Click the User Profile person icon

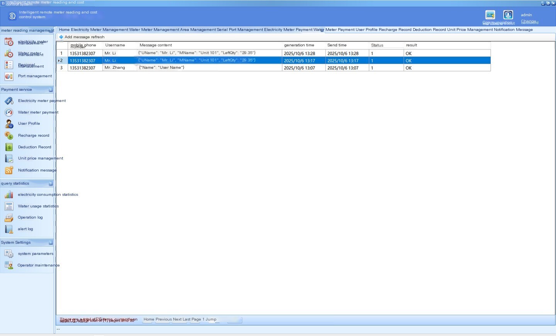[9, 124]
